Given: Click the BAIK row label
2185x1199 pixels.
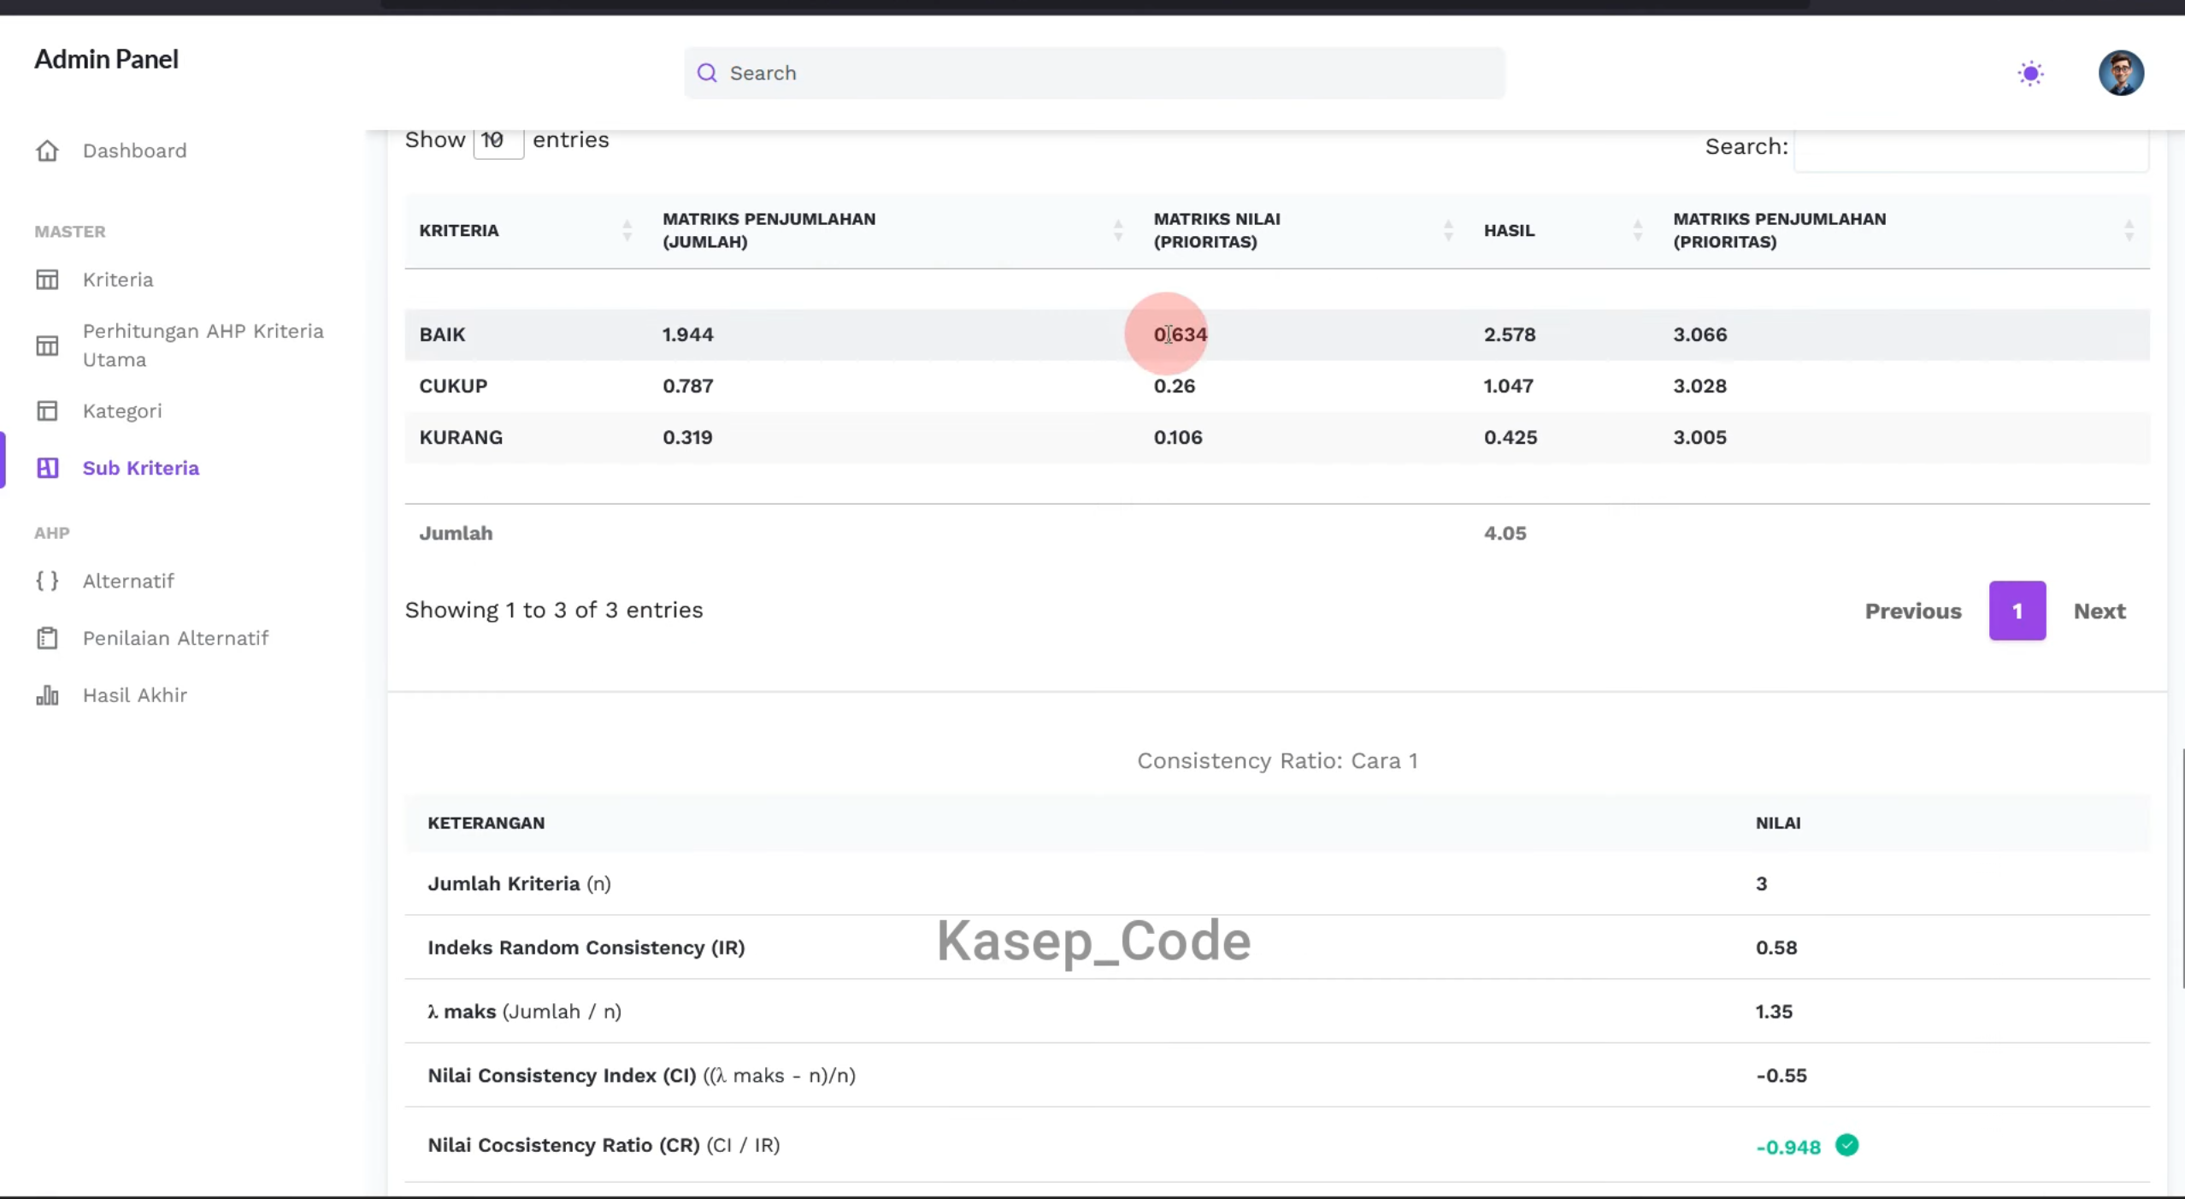Looking at the screenshot, I should 442,334.
